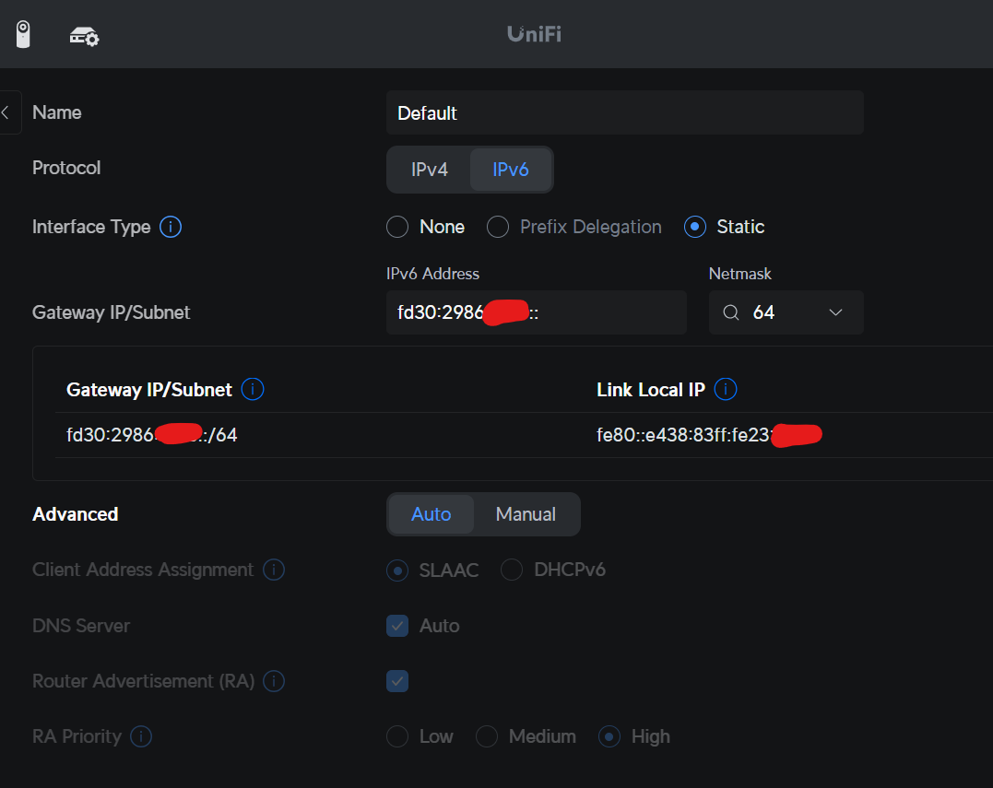Select the Prefix Delegation radio option
This screenshot has width=993, height=788.
pos(498,227)
